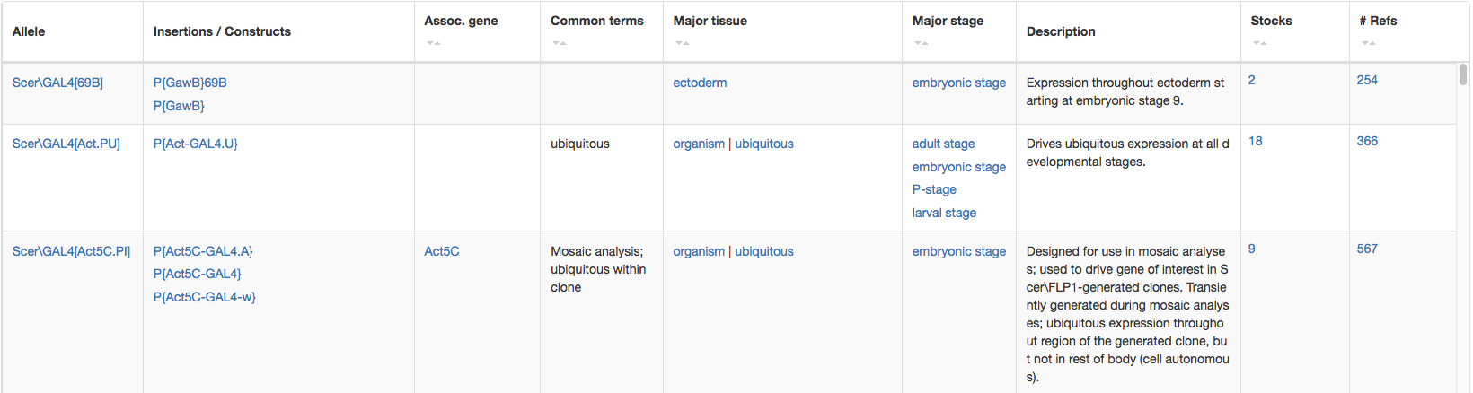This screenshot has width=1473, height=393.
Task: Sort by Assoc. gene column arrows
Action: pyautogui.click(x=434, y=43)
